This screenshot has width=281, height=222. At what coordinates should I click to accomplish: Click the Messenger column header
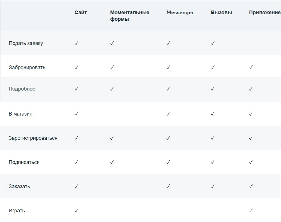coord(180,13)
